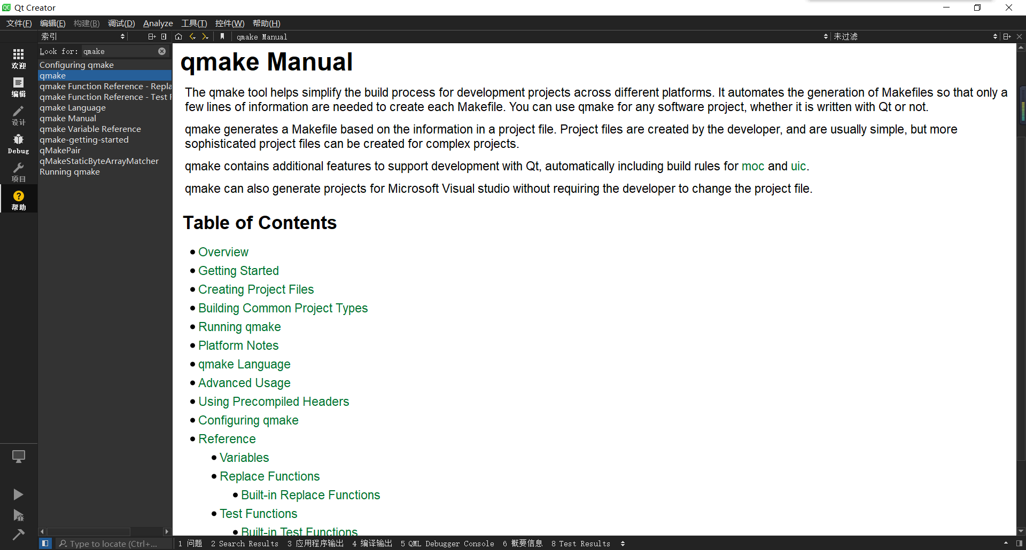Open the Advanced Usage link
This screenshot has height=550, width=1026.
coord(244,383)
